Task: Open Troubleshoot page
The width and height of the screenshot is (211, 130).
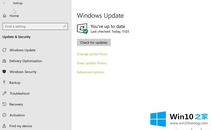Action: (x=20, y=94)
